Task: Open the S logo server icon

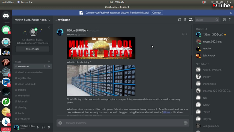Action: pos(6,72)
